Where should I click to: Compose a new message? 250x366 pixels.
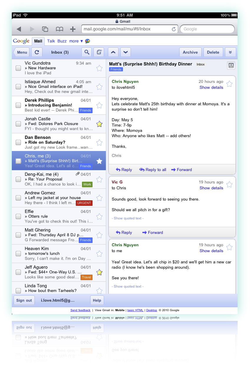pyautogui.click(x=99, y=52)
